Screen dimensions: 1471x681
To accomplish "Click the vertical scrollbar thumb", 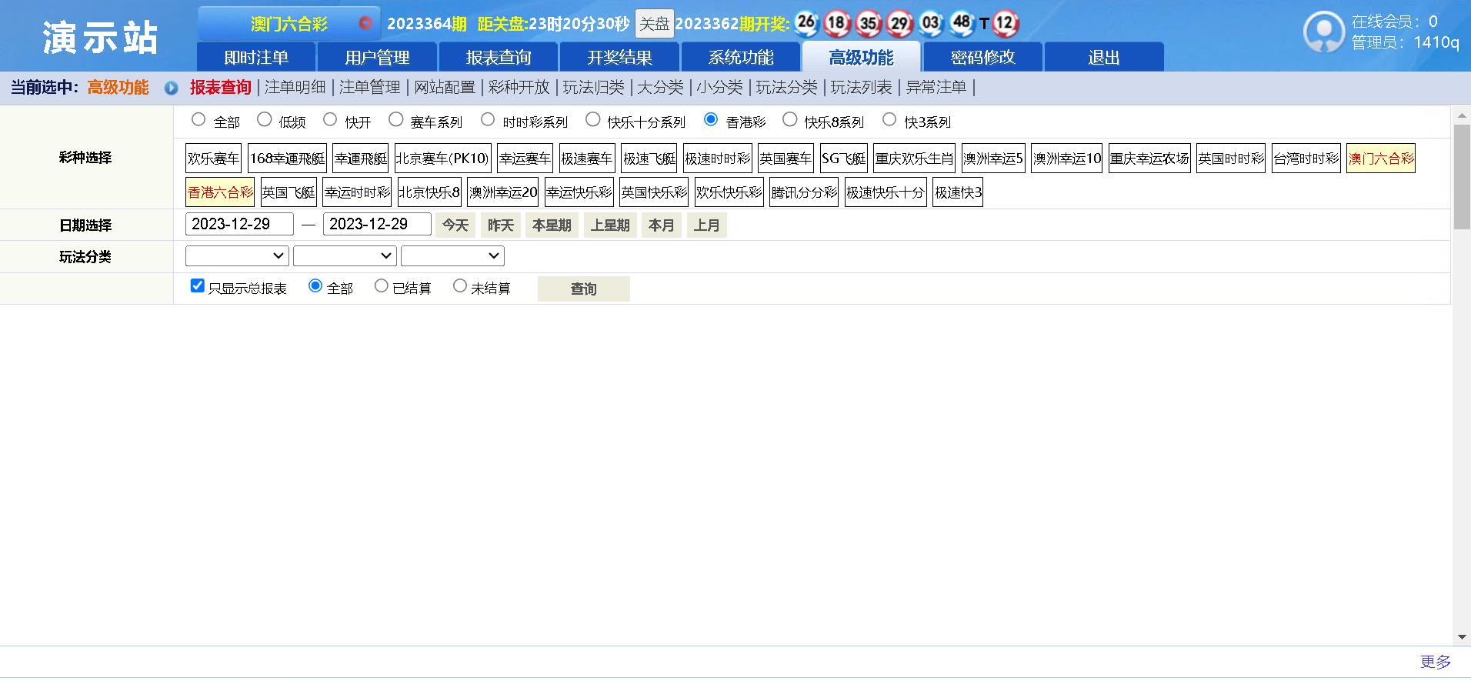I will coord(1462,177).
